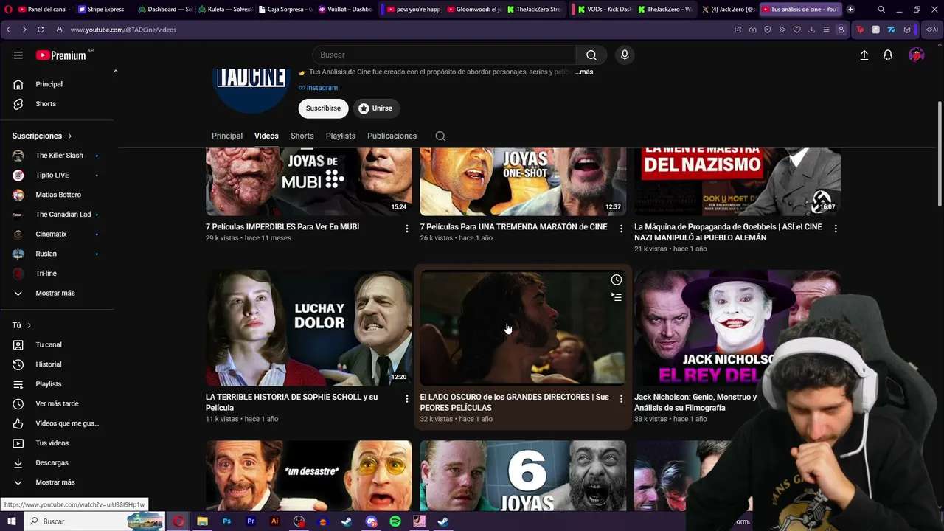Open options menu for the GRANDES DIRECTORES video

point(621,398)
